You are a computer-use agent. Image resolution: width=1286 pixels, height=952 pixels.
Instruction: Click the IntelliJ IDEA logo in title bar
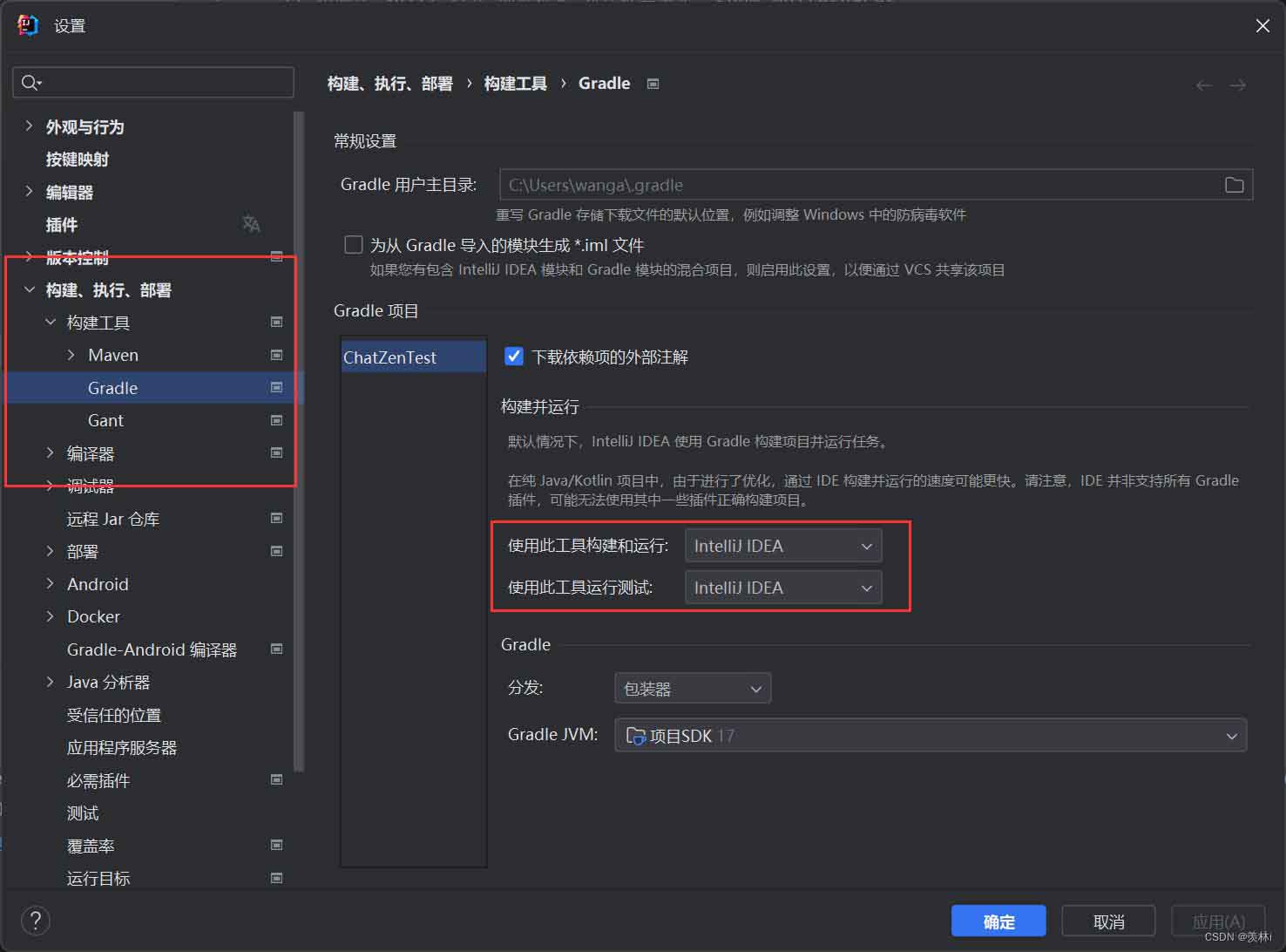28,25
